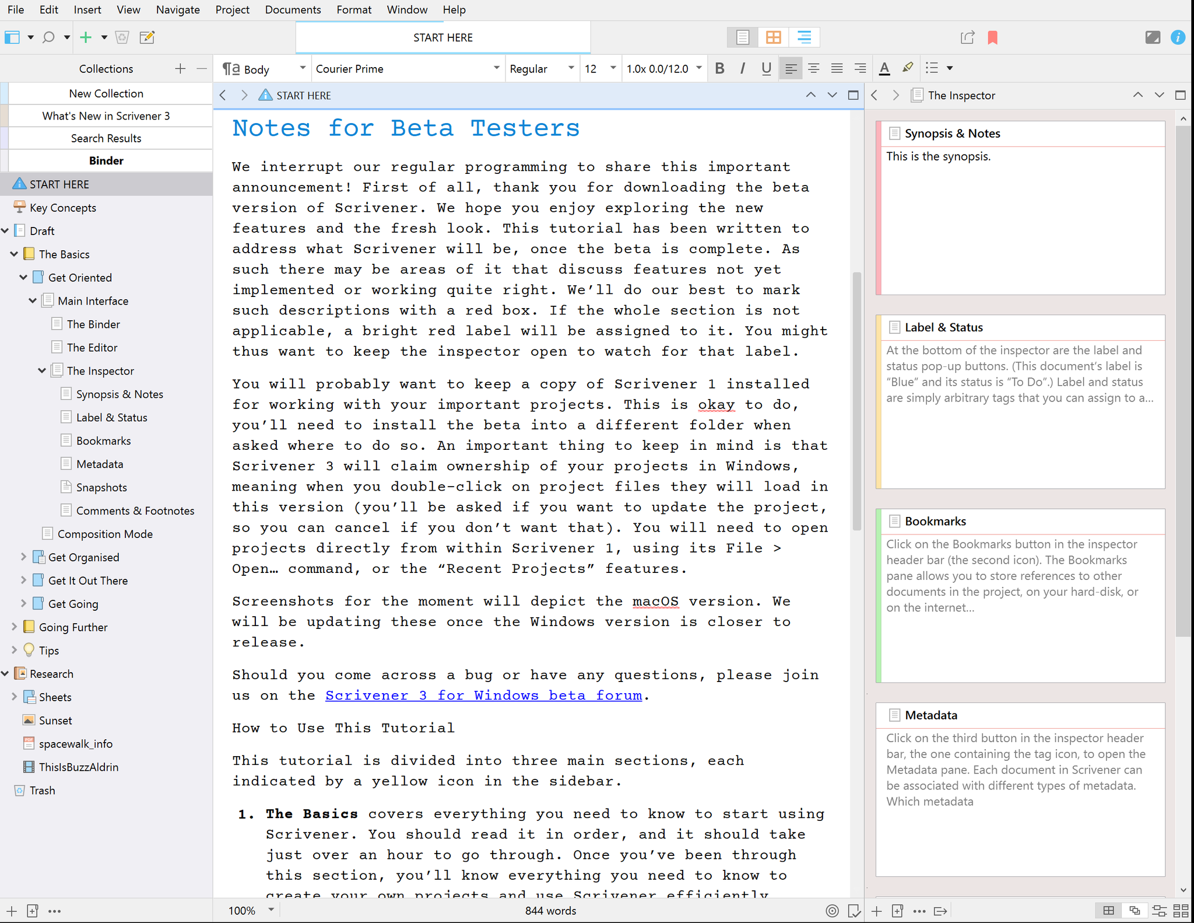Click the Trash toolbar icon
The height and width of the screenshot is (923, 1194).
tap(122, 37)
